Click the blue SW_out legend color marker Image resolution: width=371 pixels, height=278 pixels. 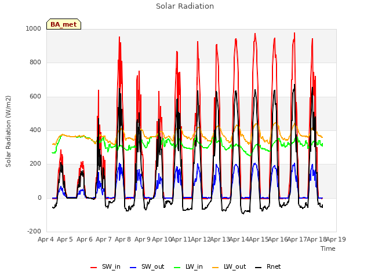point(133,268)
